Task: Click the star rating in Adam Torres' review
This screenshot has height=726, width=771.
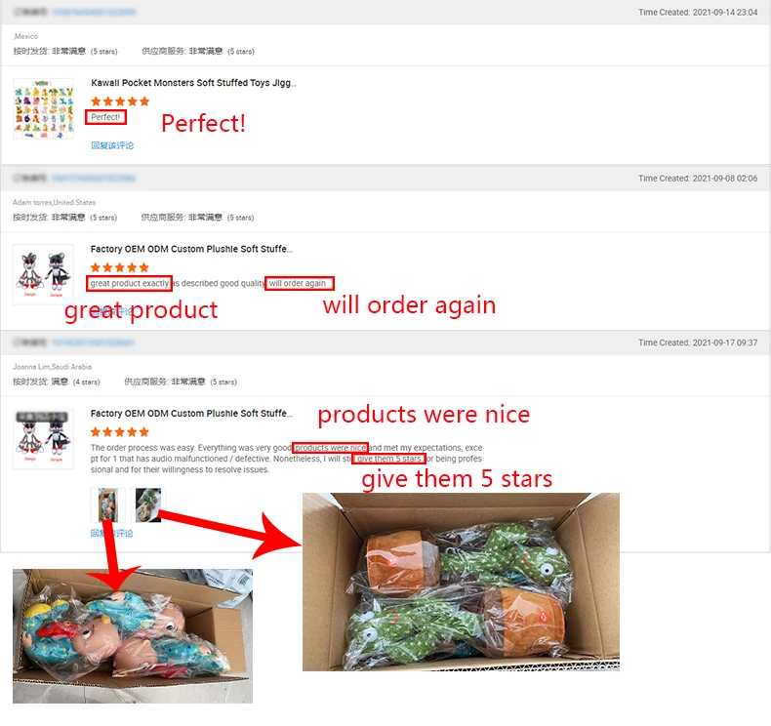Action: [x=119, y=268]
